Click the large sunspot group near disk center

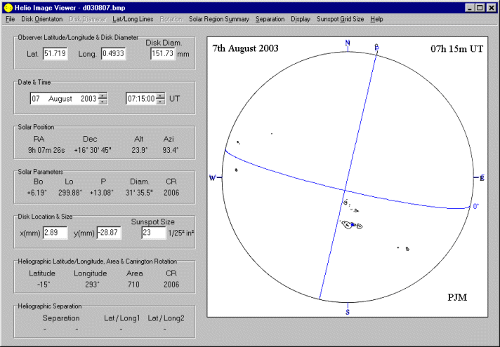(x=350, y=224)
